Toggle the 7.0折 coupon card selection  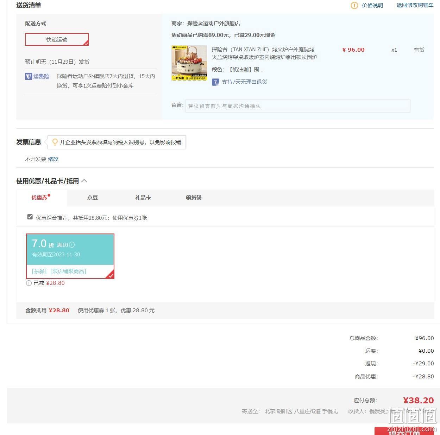tap(70, 256)
